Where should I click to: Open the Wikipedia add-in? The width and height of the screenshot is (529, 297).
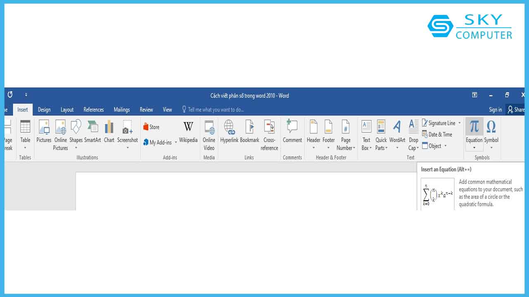[x=188, y=132]
